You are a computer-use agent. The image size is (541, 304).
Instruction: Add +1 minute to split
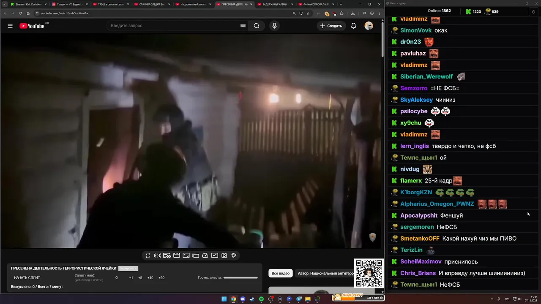[131, 278]
